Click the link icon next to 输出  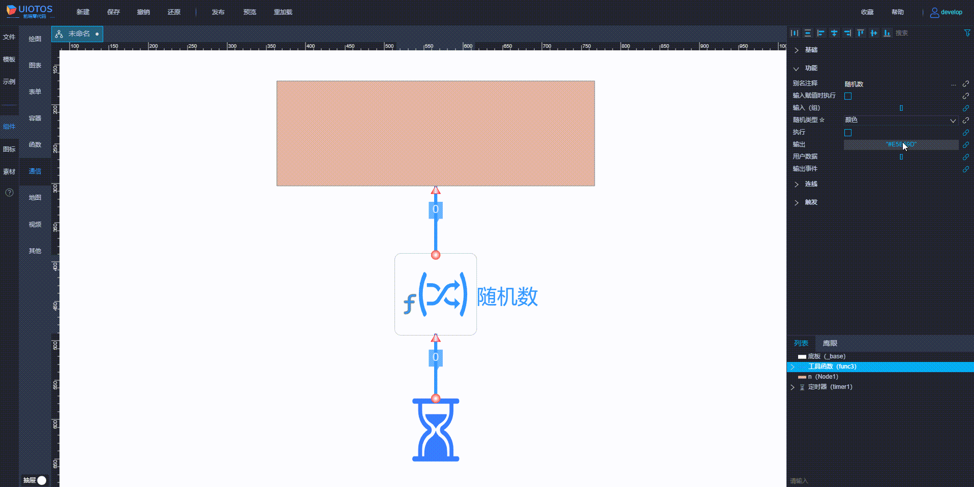tap(966, 145)
